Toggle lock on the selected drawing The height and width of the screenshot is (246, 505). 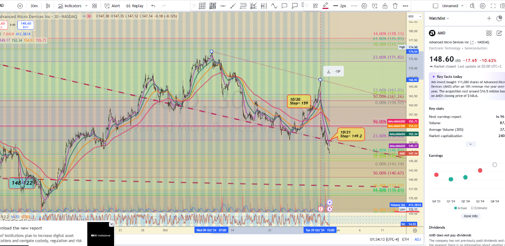coord(385,6)
